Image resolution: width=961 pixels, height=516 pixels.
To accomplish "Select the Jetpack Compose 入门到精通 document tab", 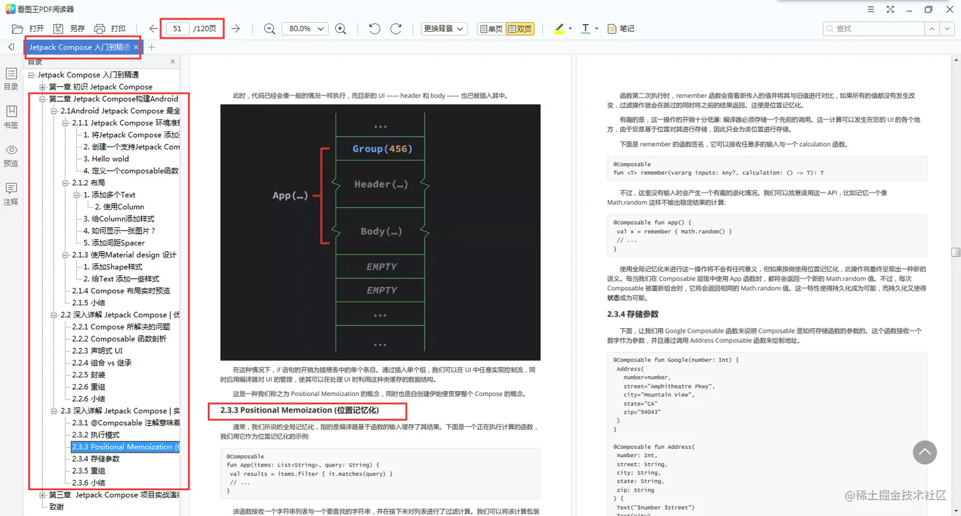I will click(x=79, y=47).
